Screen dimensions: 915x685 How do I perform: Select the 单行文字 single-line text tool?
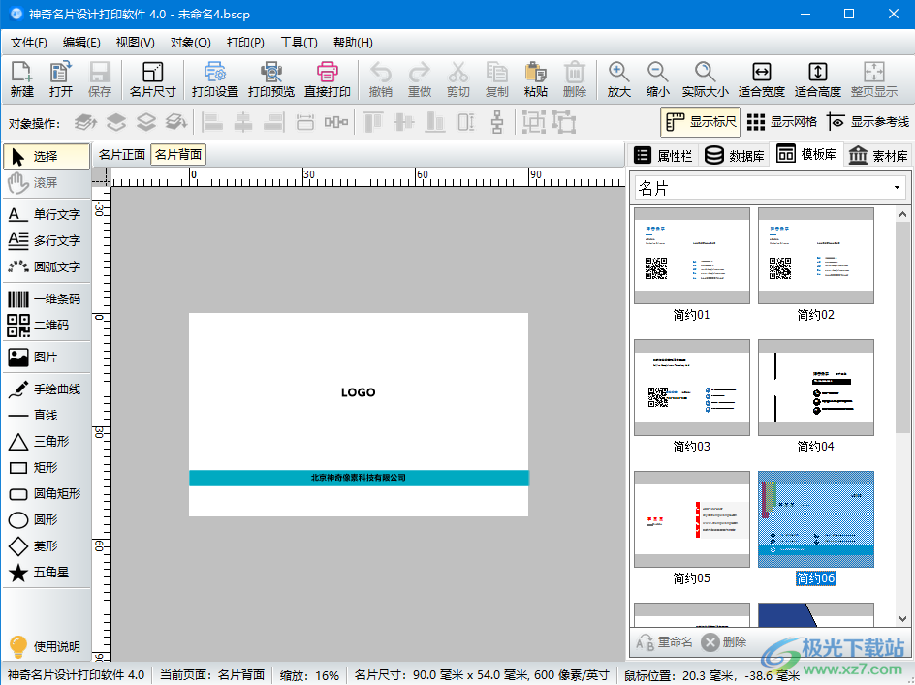tap(46, 214)
